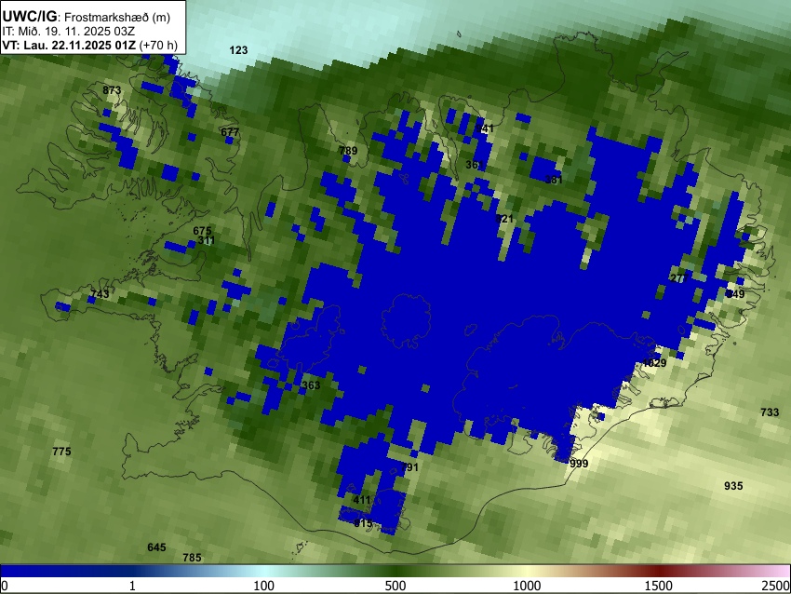
Task: Click the 645 offshore value
Action: pos(156,547)
